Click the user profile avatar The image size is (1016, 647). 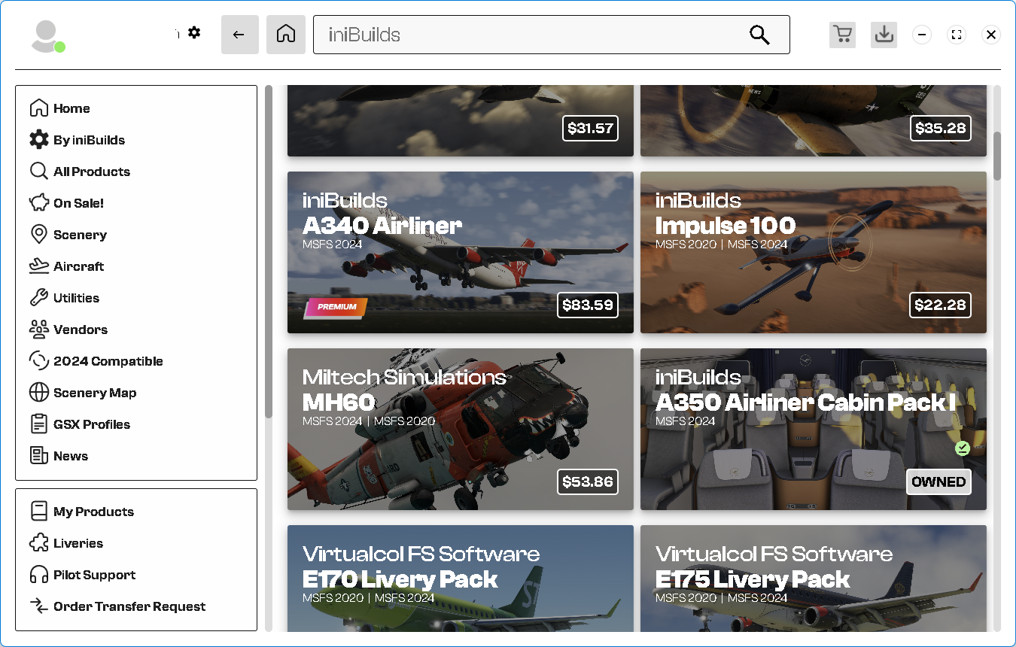point(47,35)
